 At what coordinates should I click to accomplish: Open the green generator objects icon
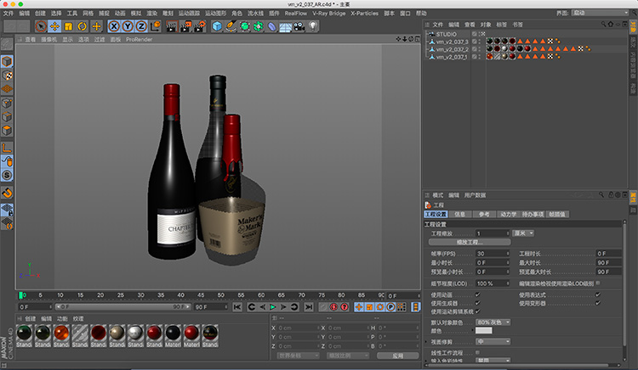pyautogui.click(x=245, y=26)
